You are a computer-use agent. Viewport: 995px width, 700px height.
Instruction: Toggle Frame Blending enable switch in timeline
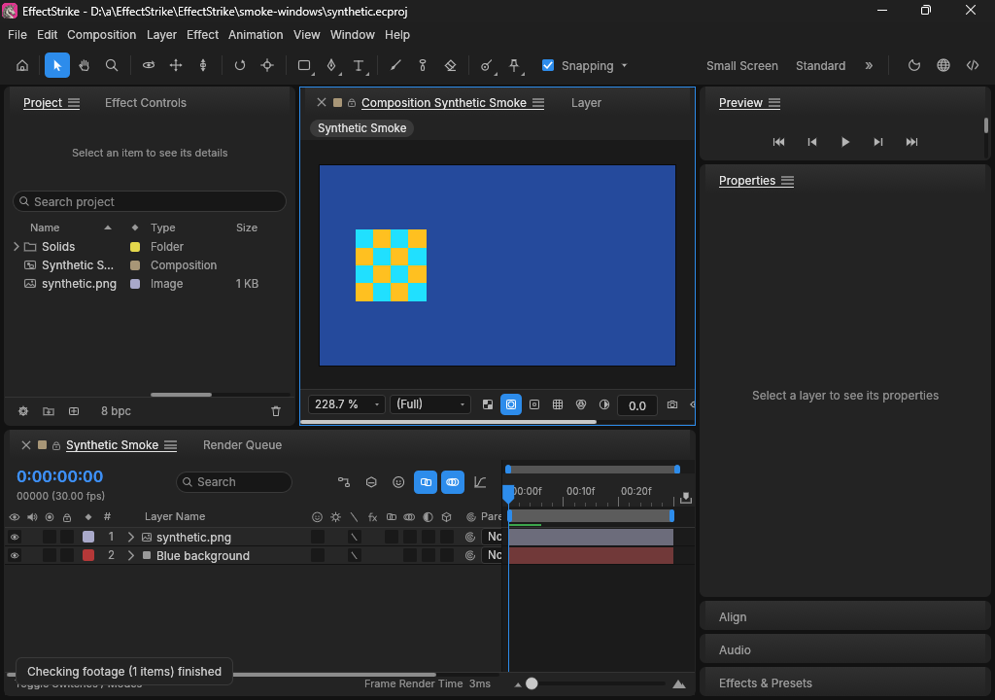(x=426, y=482)
